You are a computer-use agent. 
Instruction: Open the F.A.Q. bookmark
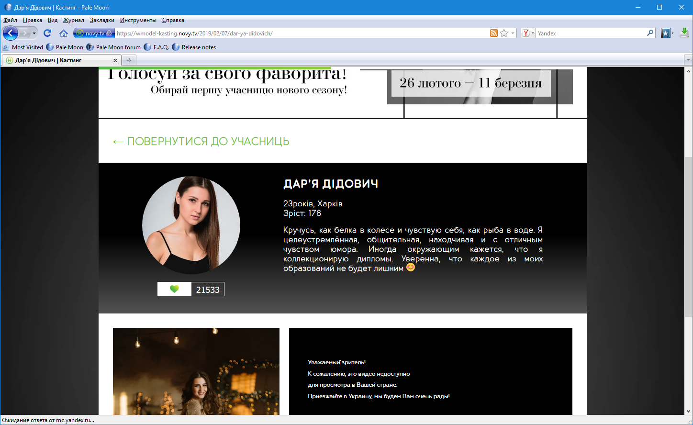[156, 47]
